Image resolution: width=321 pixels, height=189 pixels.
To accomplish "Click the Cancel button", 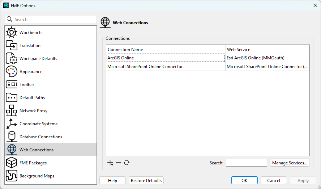I will click(x=274, y=180).
